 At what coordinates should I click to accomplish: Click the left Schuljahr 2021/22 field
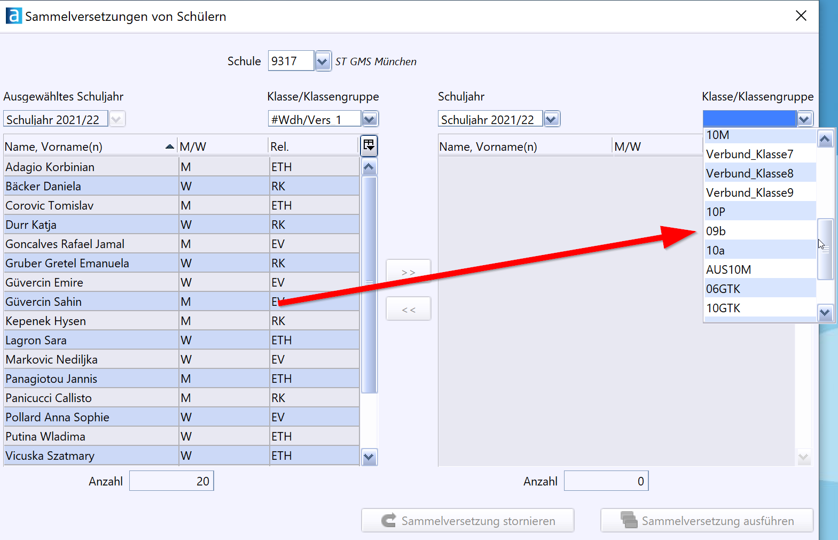56,119
